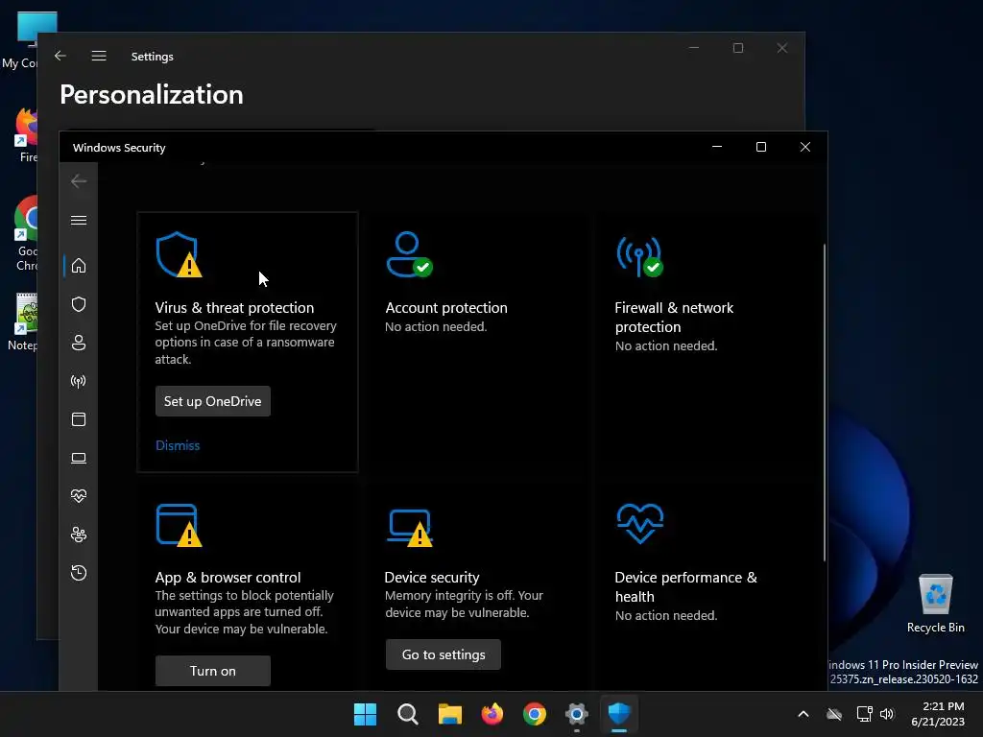Open network status tray icon

865,714
